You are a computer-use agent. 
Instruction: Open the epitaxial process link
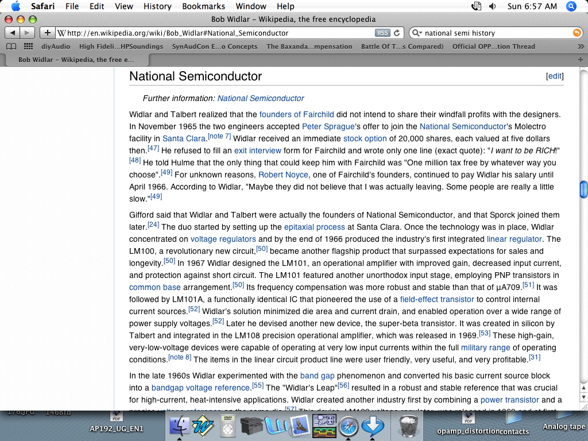tap(314, 227)
